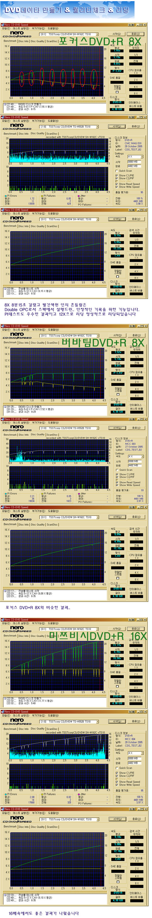Toggle Show C1/PIE in MCC 003 window
The height and width of the screenshot is (918, 152).
(117, 474)
